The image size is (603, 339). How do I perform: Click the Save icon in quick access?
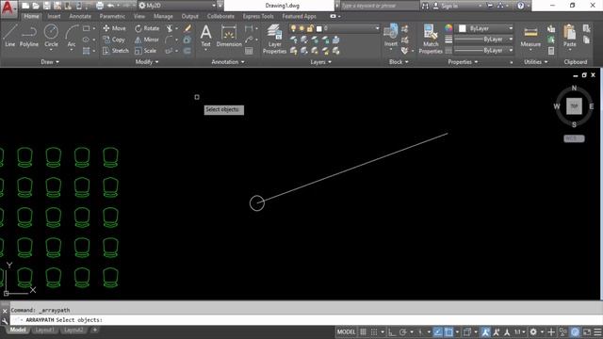tap(46, 6)
